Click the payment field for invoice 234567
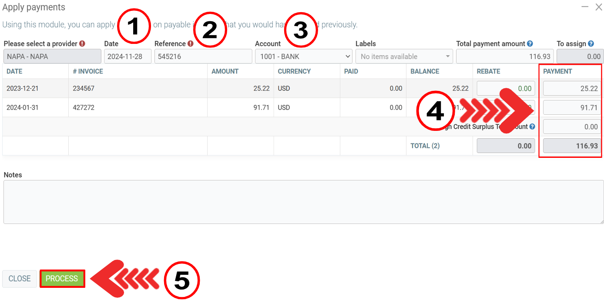The width and height of the screenshot is (604, 300). point(572,89)
